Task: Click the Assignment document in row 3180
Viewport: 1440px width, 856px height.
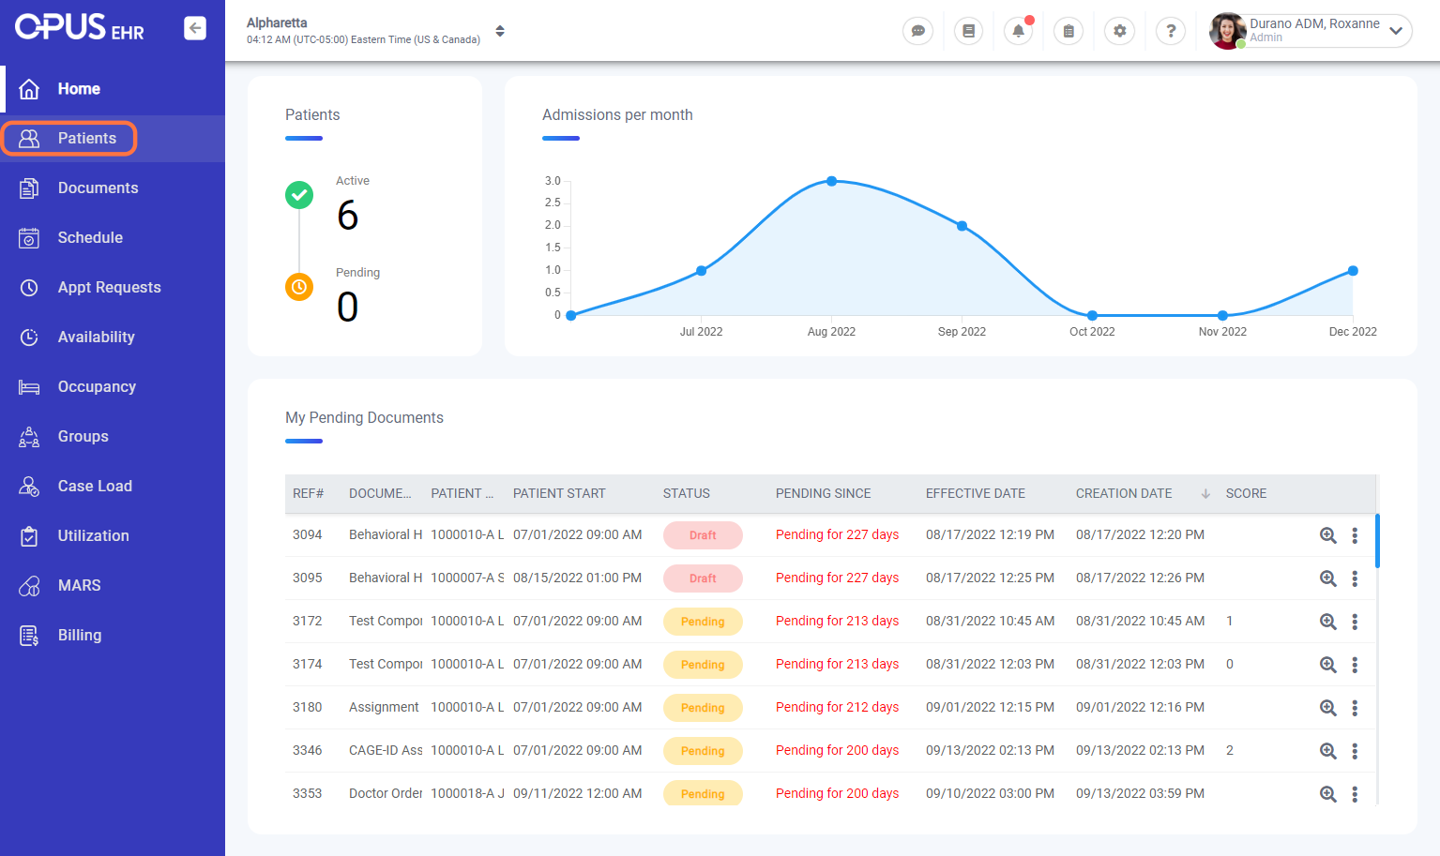Action: [384, 707]
